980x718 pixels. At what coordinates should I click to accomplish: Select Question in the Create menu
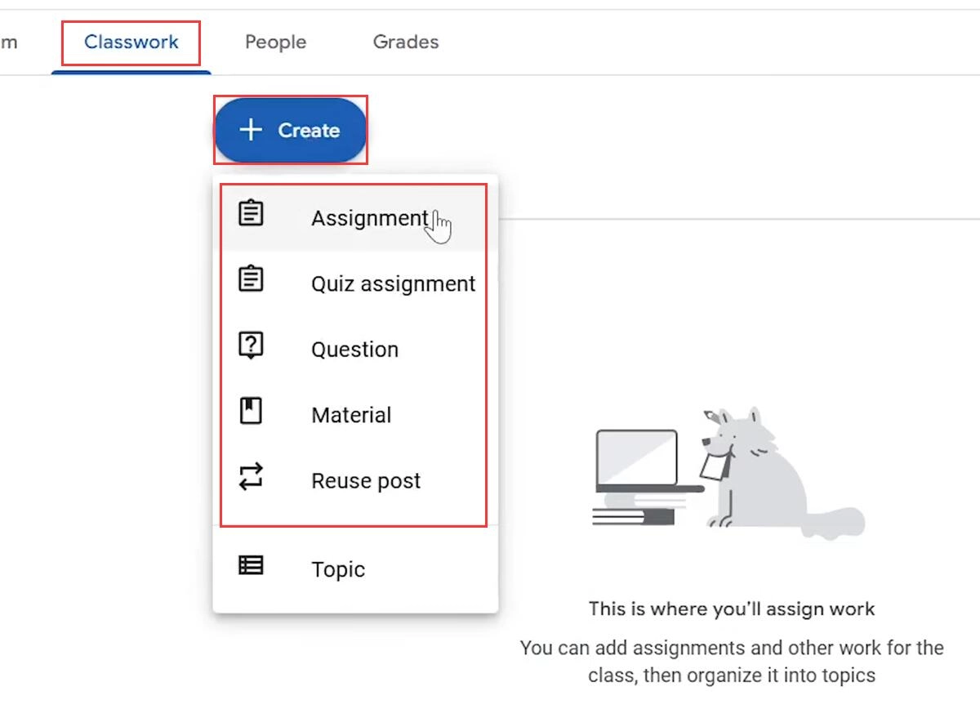[354, 349]
